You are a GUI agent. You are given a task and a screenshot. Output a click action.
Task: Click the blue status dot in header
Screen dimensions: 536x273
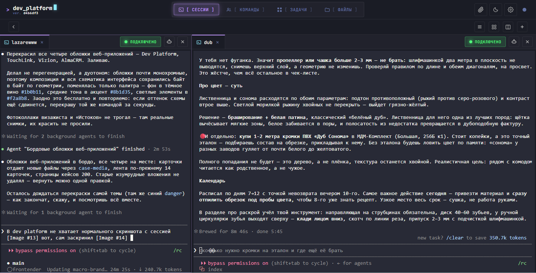pos(524,10)
